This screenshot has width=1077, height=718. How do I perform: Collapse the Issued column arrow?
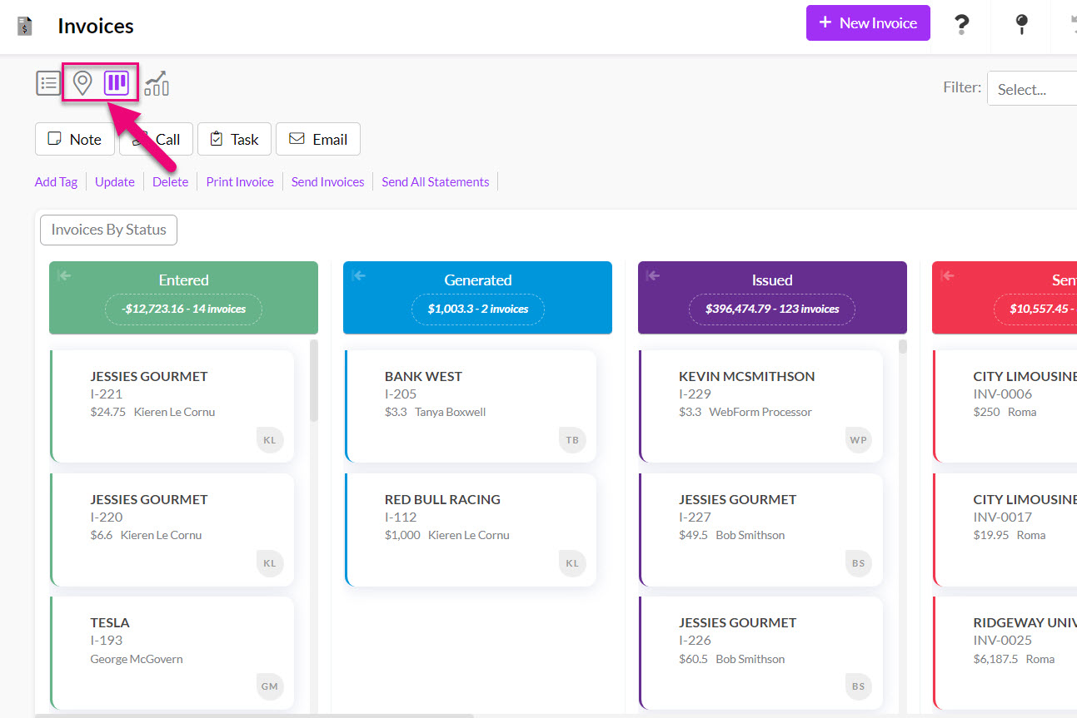click(x=653, y=276)
